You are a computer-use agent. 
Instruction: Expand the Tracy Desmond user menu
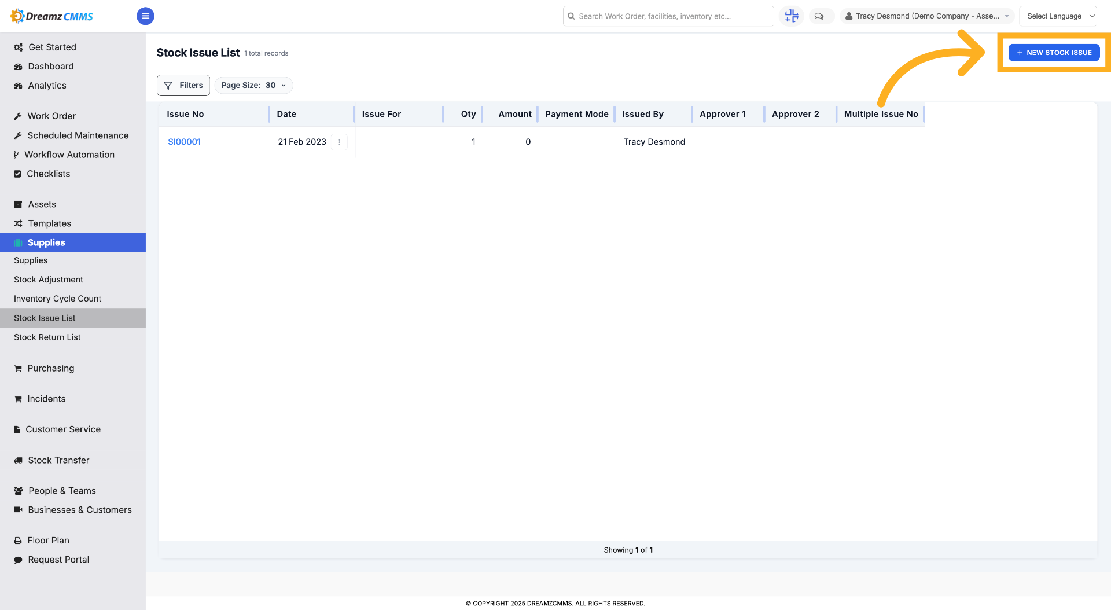click(x=927, y=16)
